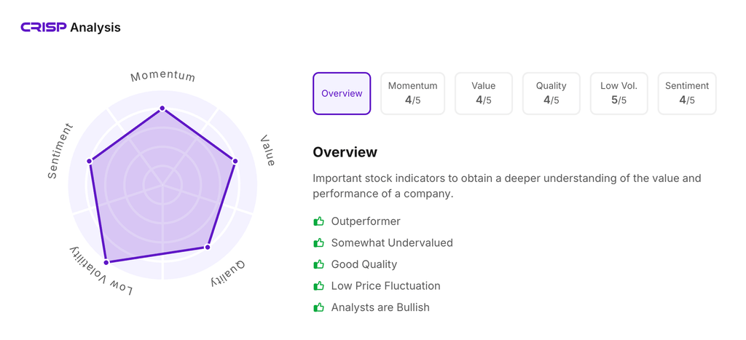Click the Momentum axis label on chart

coord(162,76)
